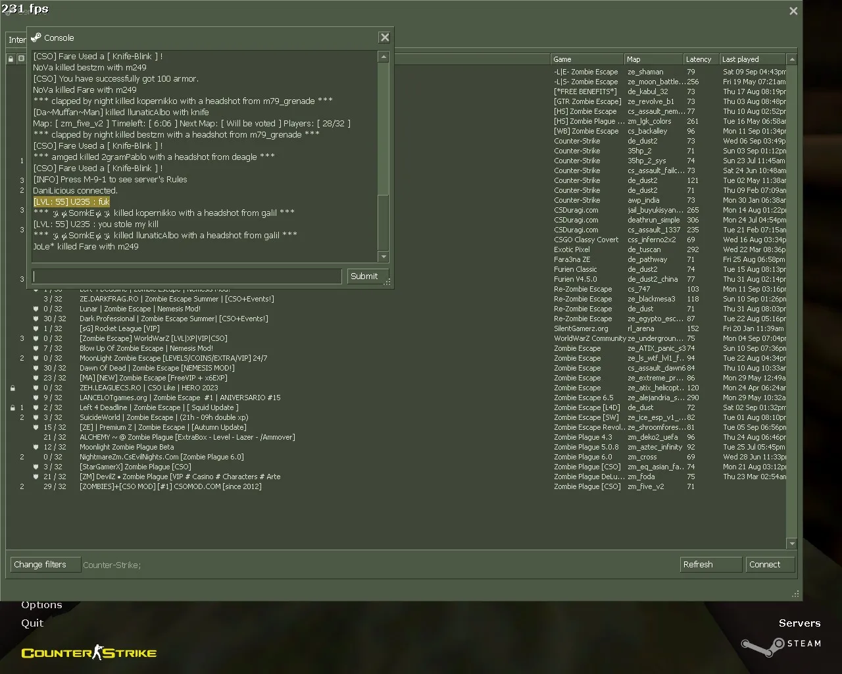
Task: Click the Steam icon in Console title
Action: point(36,38)
